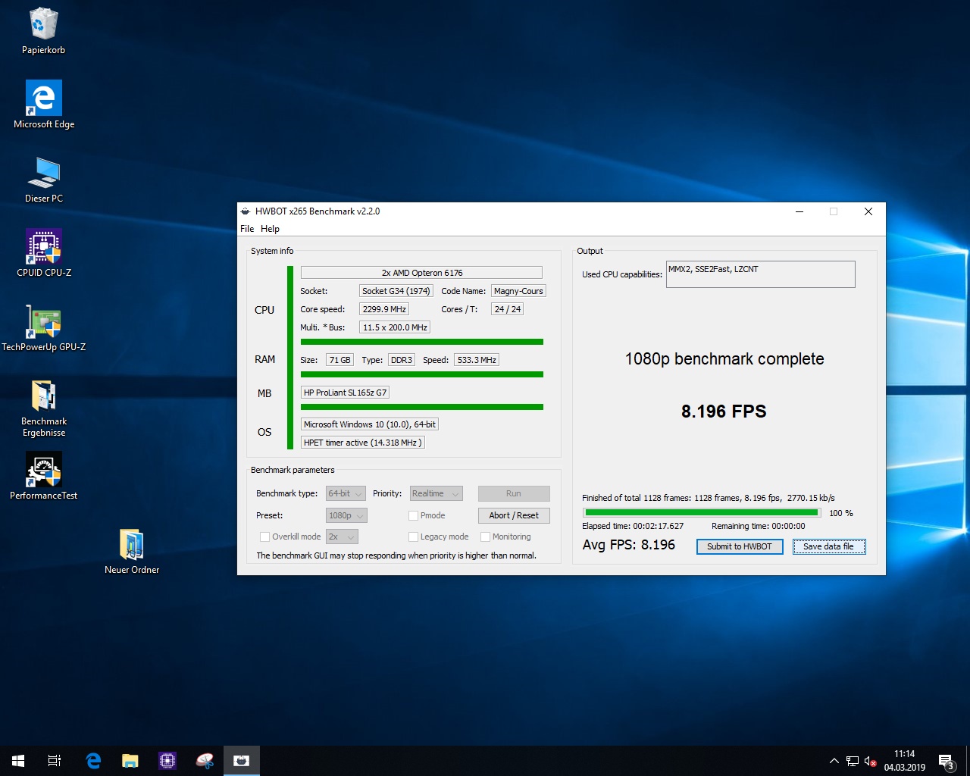
Task: Expand Overkill mode 2x dropdown
Action: (x=342, y=537)
